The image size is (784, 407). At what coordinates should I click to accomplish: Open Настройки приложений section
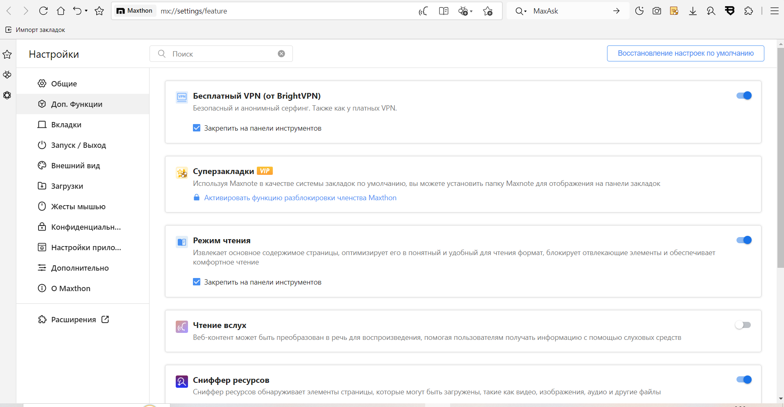tap(83, 247)
